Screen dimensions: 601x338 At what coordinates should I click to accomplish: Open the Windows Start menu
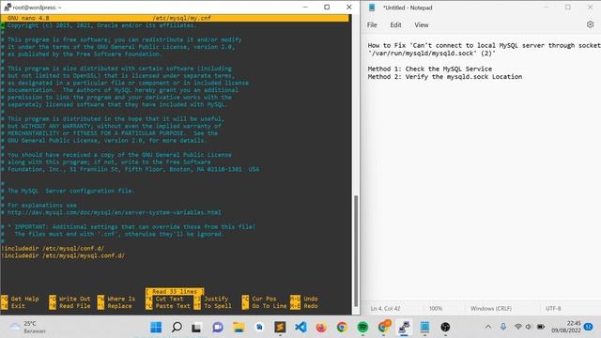click(156, 327)
